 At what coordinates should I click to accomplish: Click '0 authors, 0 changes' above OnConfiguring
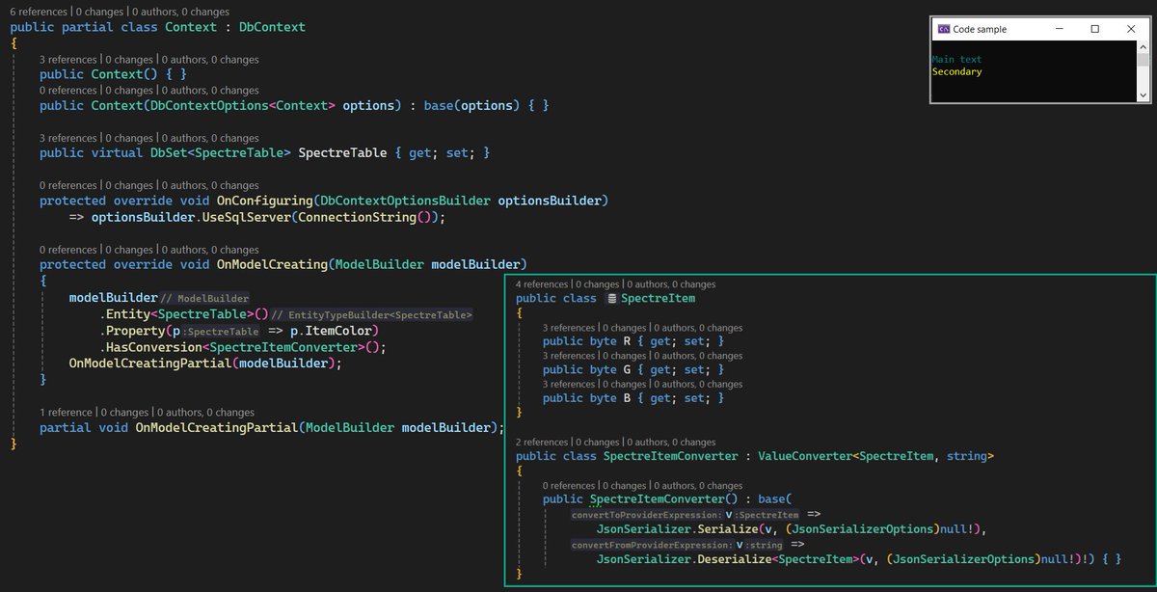click(x=211, y=185)
